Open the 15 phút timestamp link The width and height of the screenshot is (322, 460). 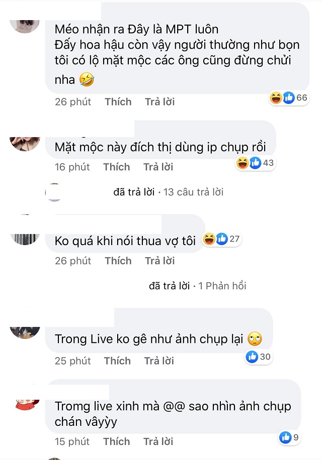pyautogui.click(x=72, y=441)
